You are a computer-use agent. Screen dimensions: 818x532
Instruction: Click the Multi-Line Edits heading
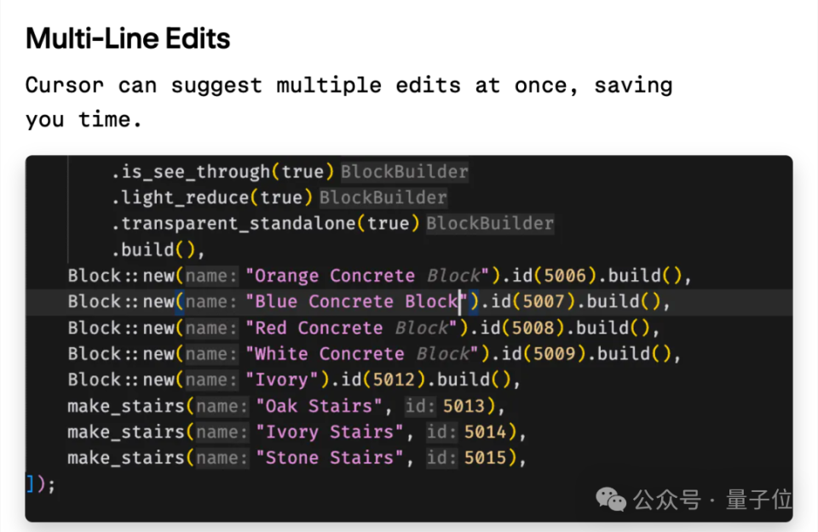click(x=128, y=38)
